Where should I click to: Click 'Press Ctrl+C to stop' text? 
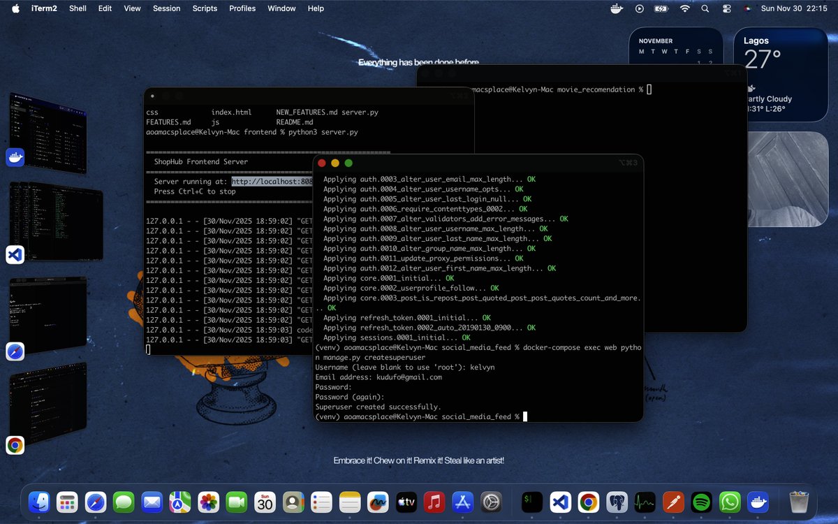(195, 191)
